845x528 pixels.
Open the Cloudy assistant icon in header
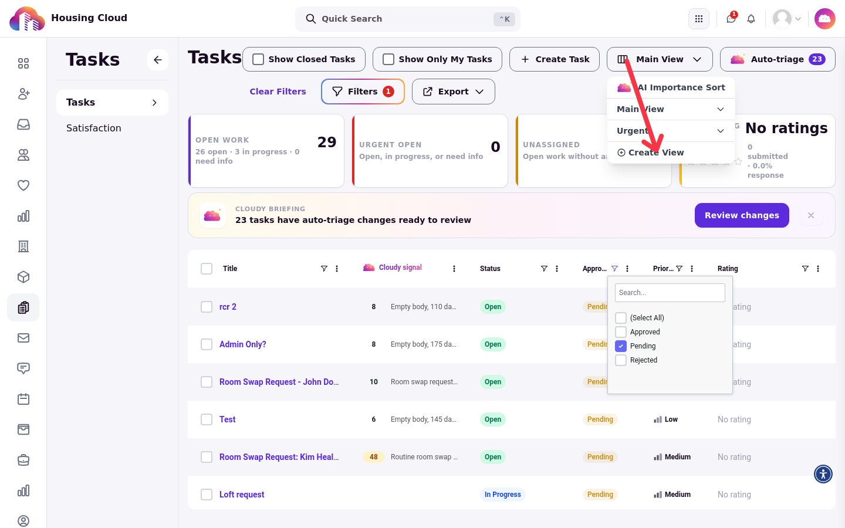click(824, 19)
